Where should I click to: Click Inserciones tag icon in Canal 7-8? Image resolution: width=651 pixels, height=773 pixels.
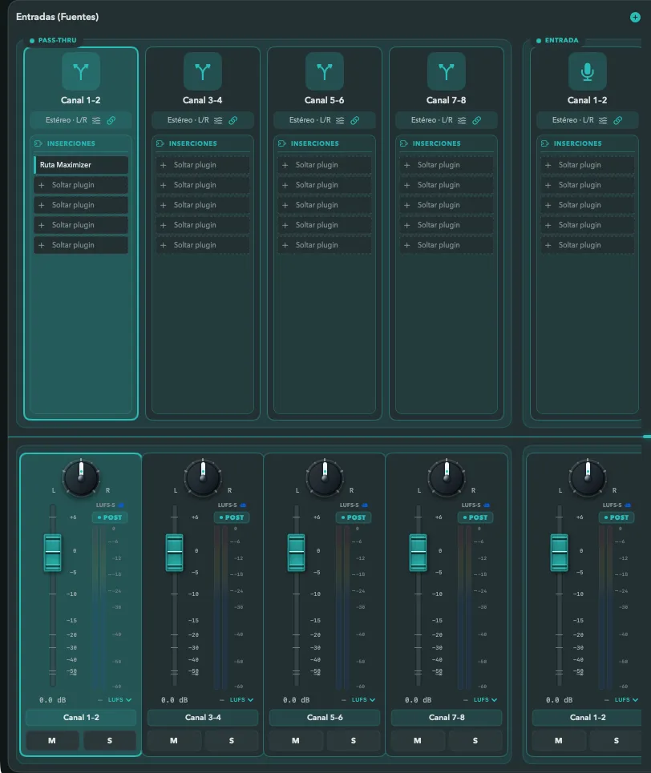pos(404,143)
